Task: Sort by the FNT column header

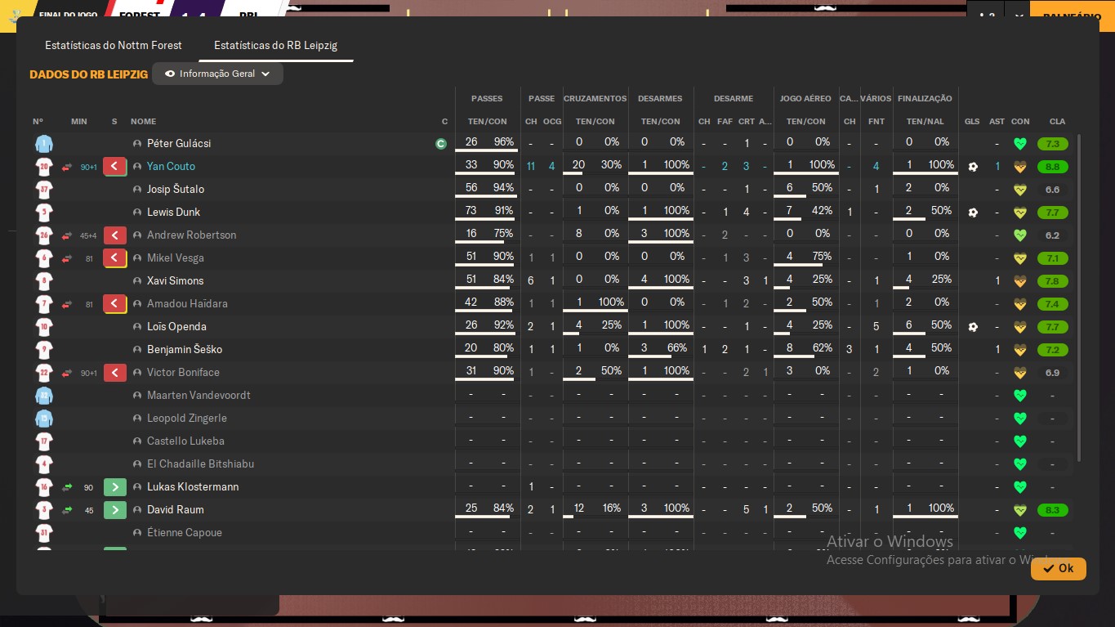Action: click(x=876, y=121)
